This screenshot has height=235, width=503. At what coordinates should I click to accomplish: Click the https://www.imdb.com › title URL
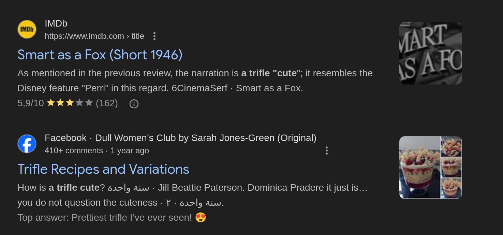point(94,36)
